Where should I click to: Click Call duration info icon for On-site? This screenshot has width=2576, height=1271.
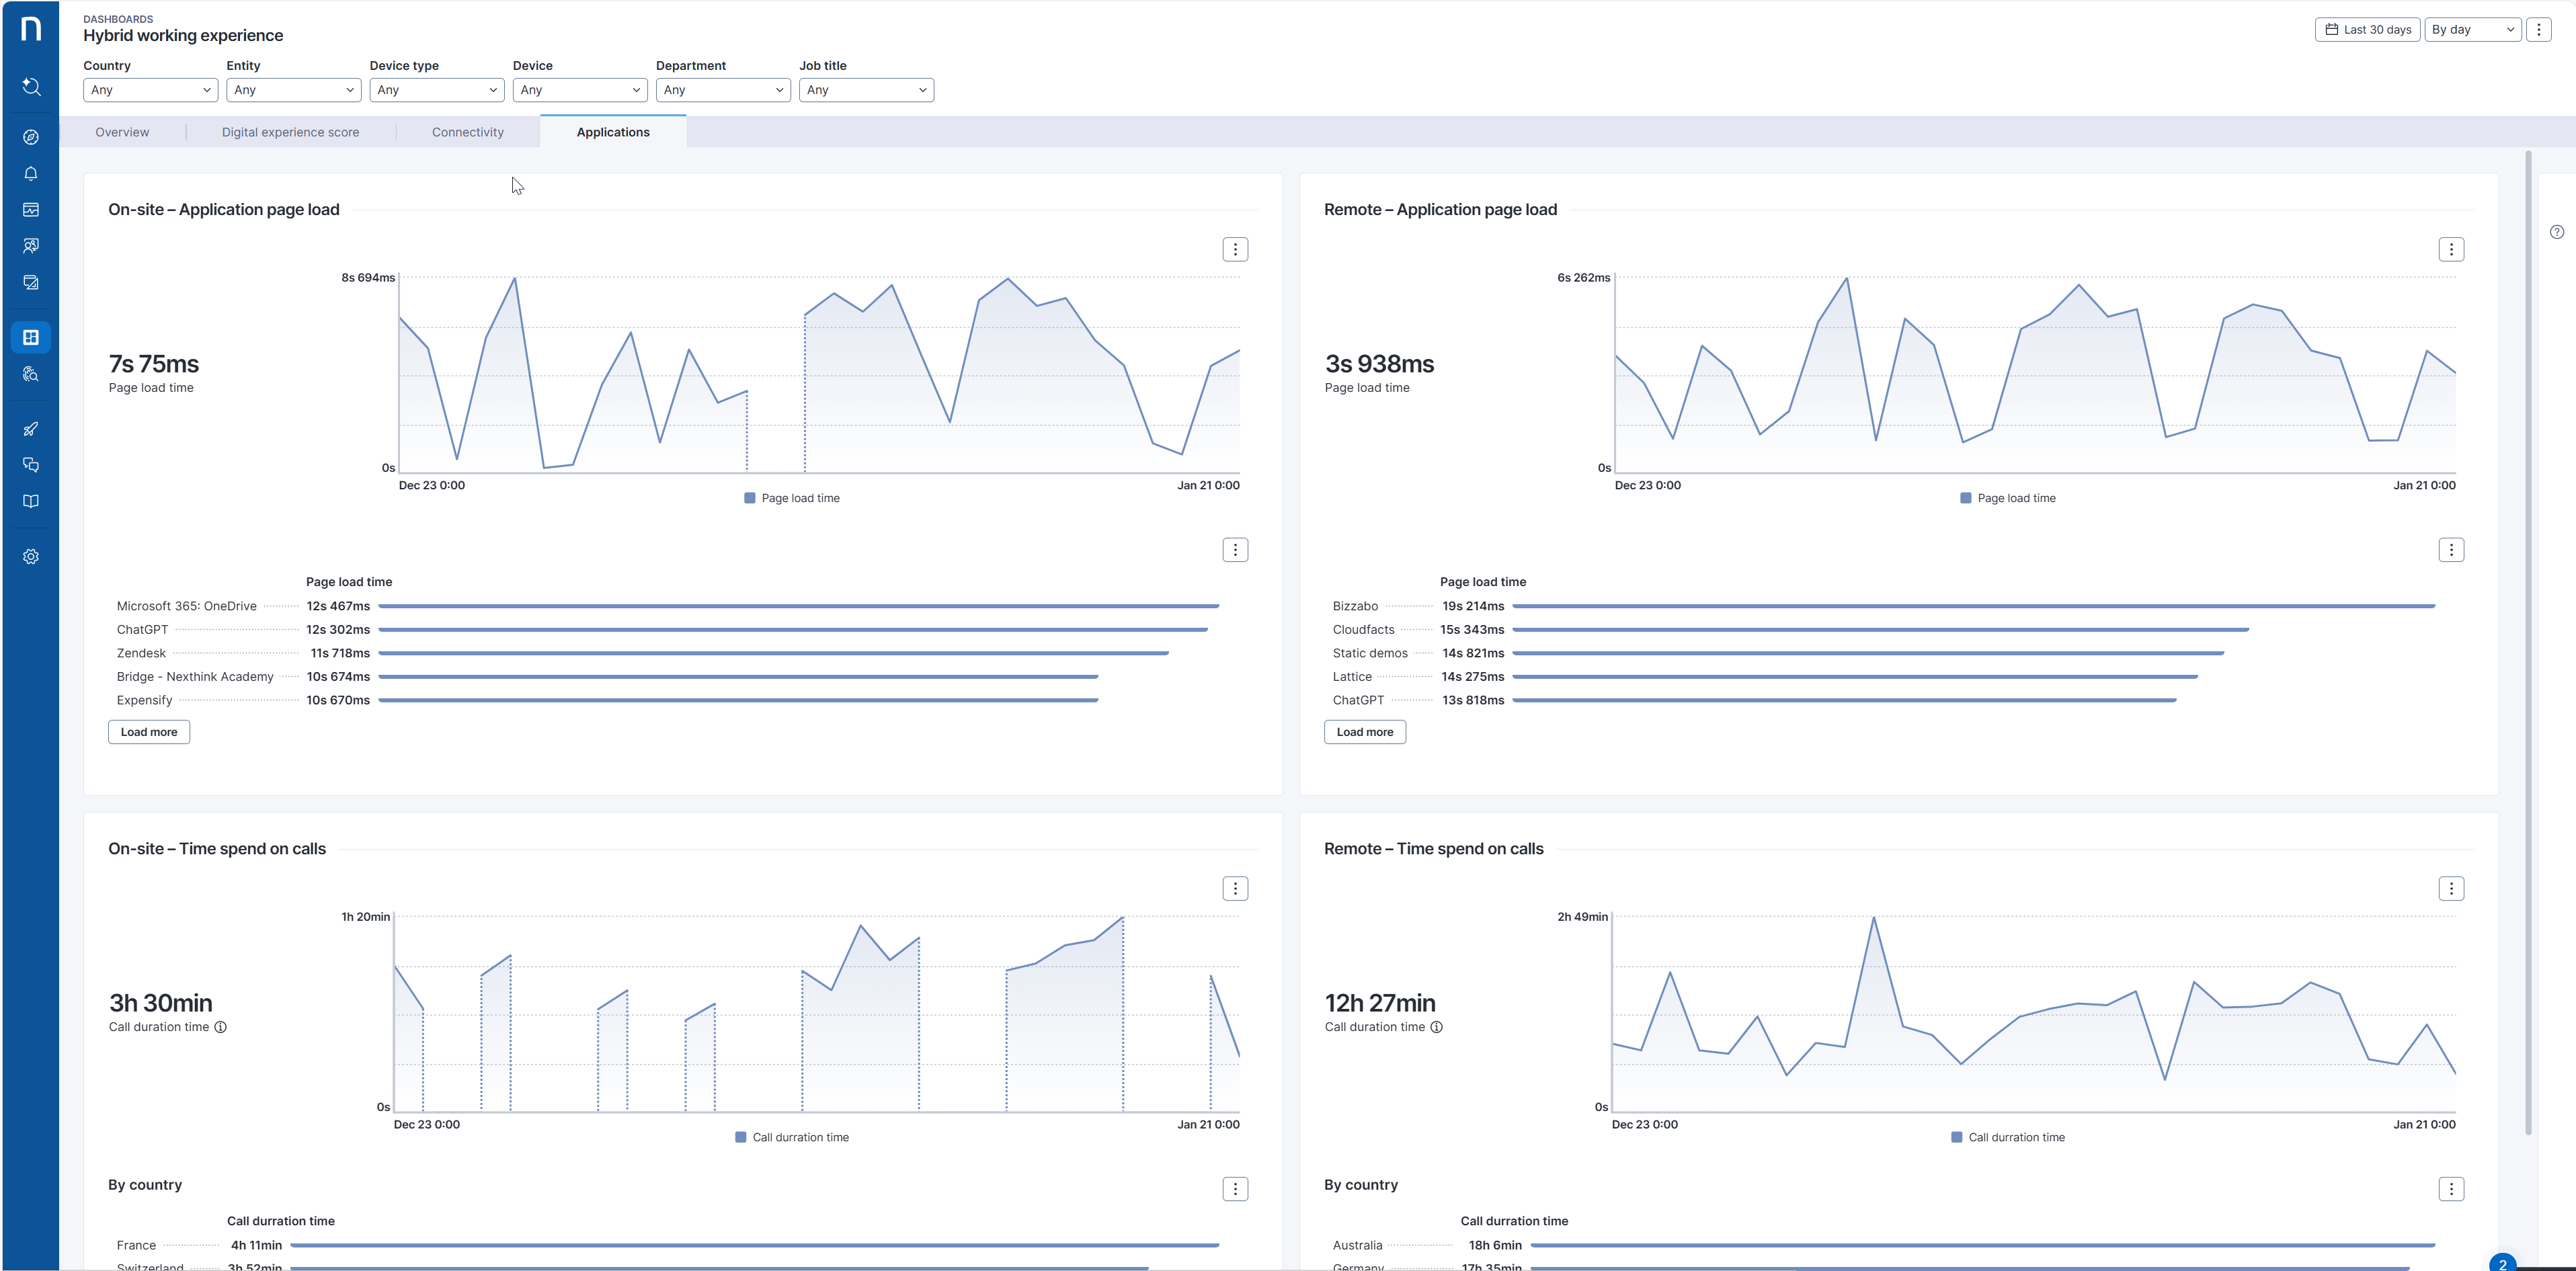(x=221, y=1027)
